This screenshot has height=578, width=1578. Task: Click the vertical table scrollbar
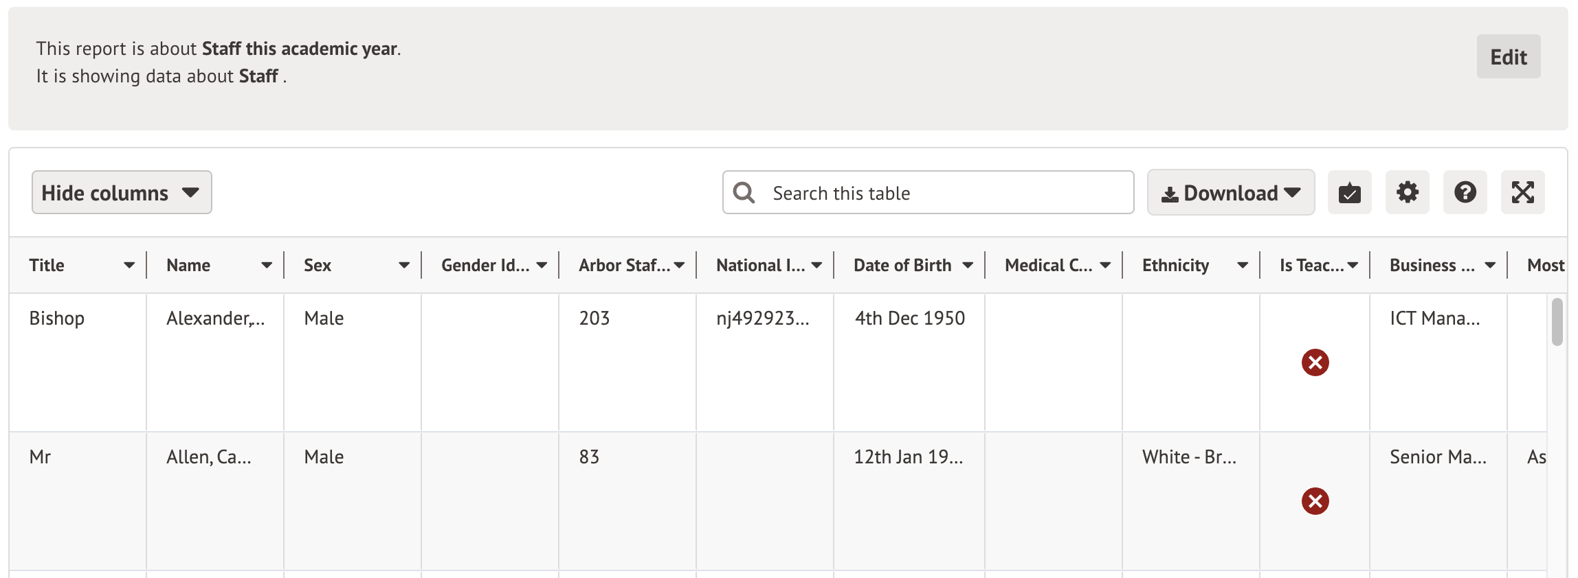[x=1557, y=323]
